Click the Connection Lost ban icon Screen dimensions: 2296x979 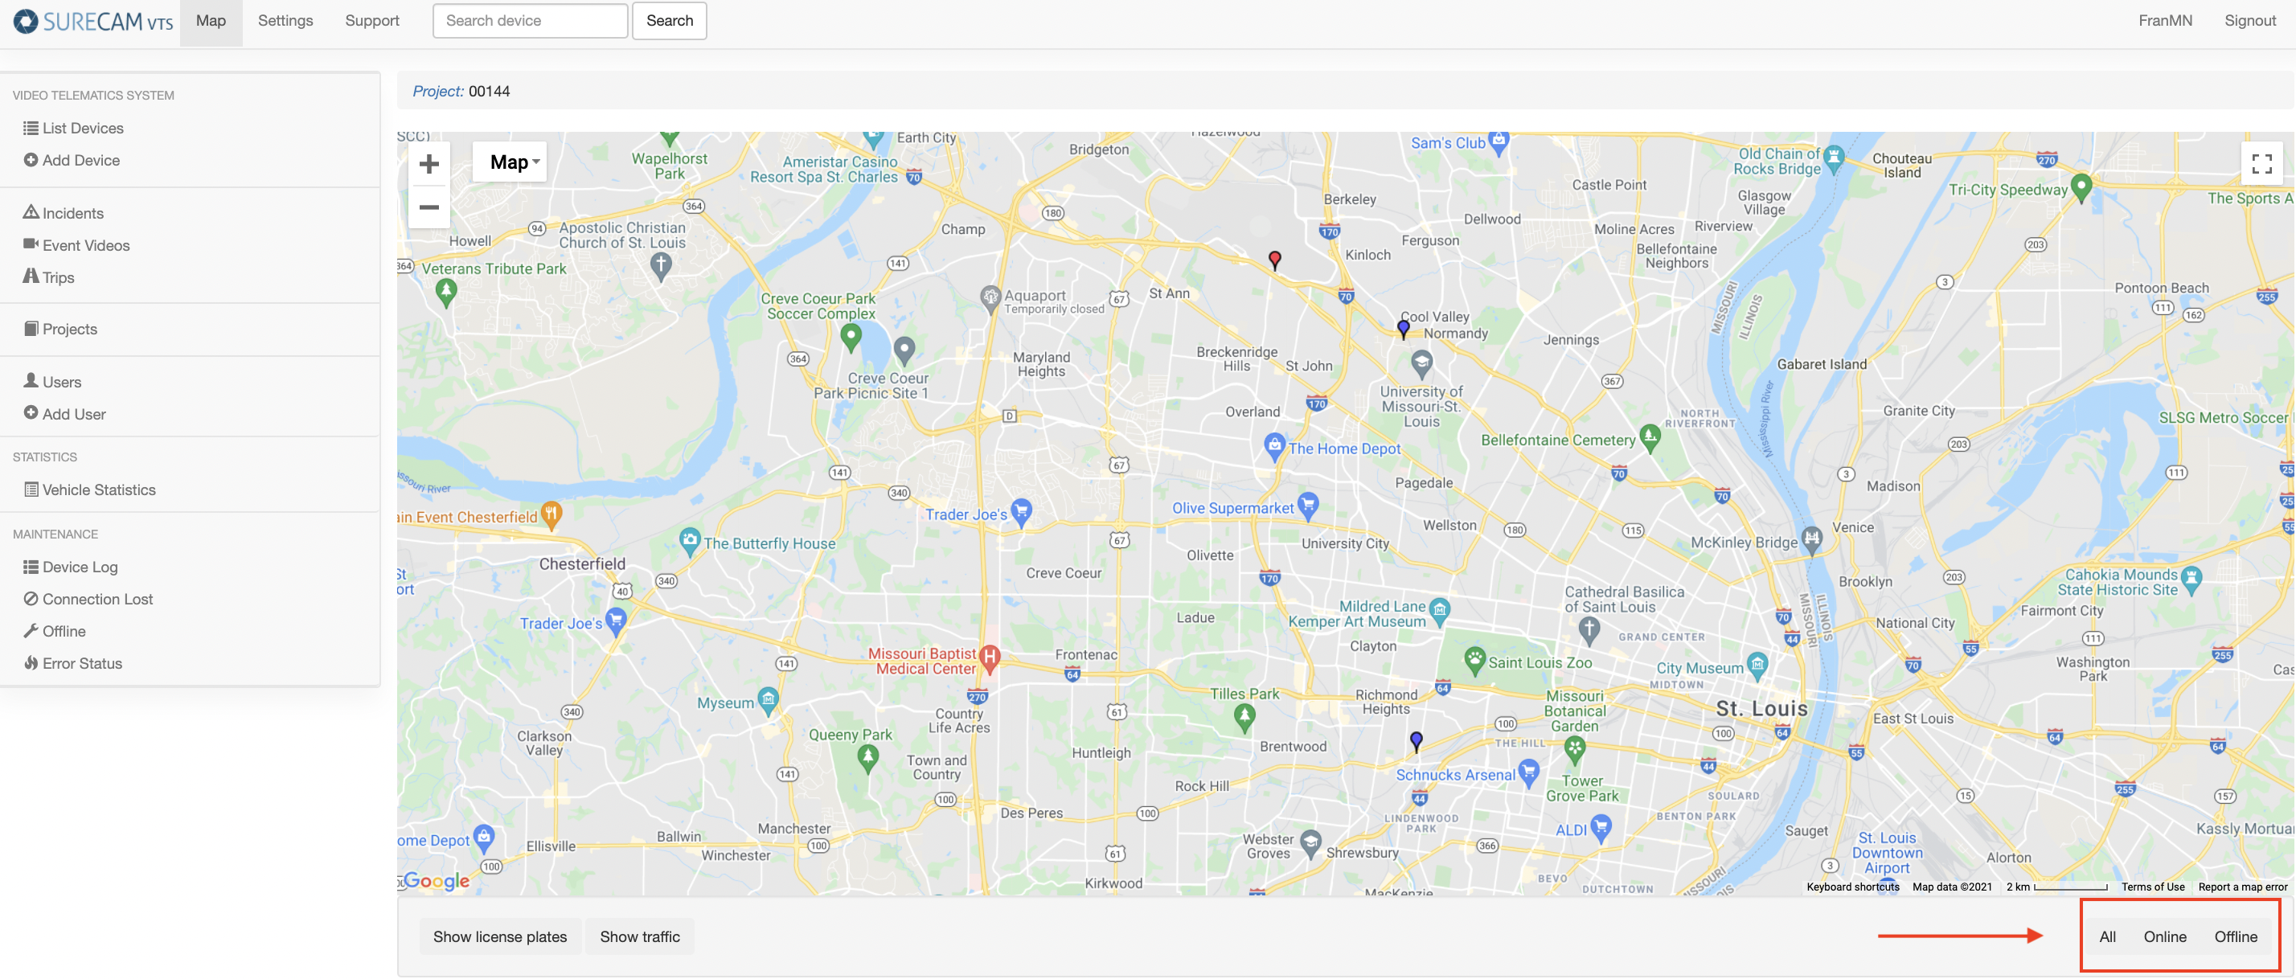tap(31, 600)
